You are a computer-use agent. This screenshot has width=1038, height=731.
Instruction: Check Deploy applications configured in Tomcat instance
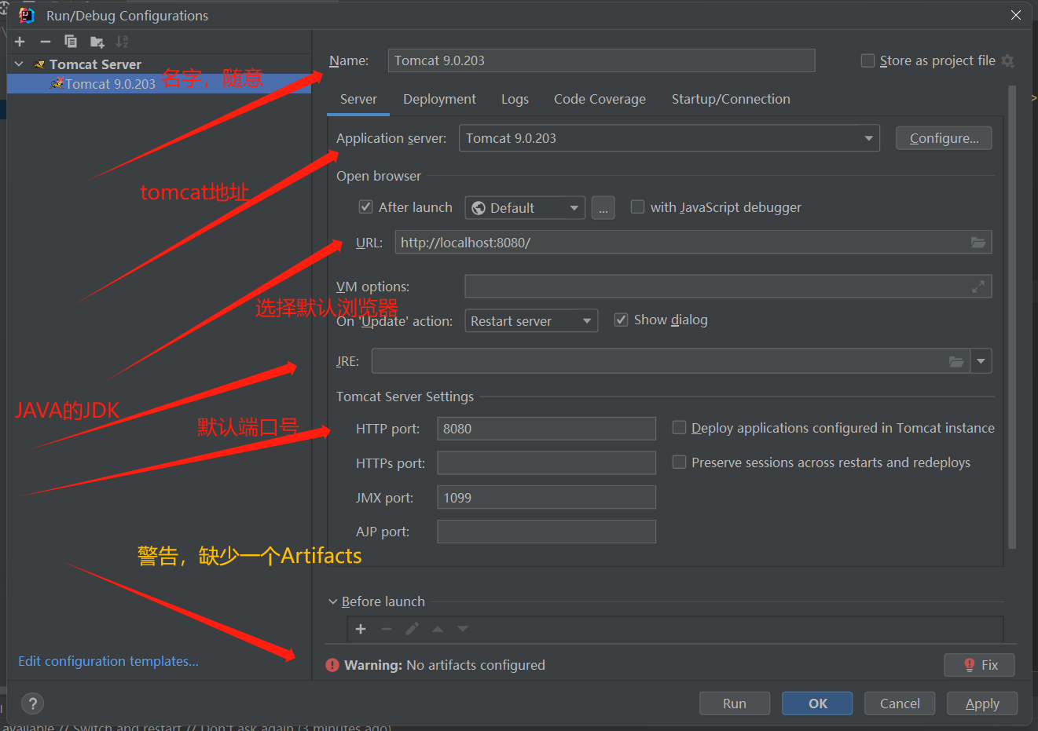[679, 427]
